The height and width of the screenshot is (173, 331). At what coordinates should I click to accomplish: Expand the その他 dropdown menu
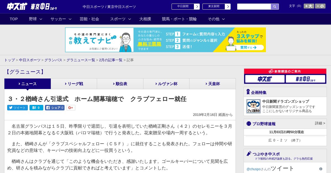[216, 19]
